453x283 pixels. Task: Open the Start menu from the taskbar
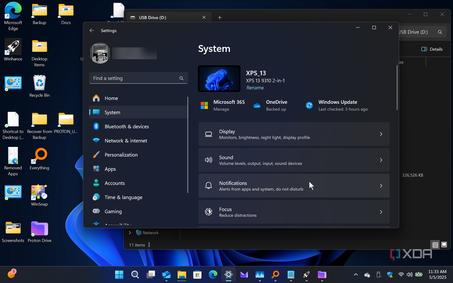(119, 275)
